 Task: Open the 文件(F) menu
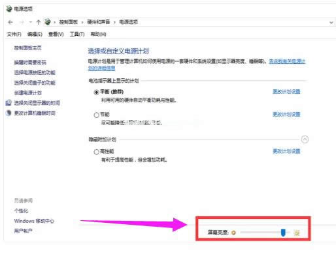14,34
